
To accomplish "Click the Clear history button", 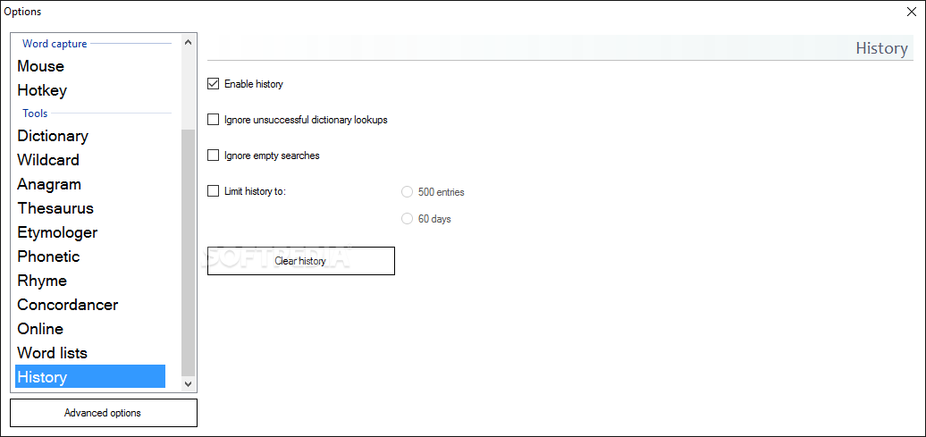I will (x=300, y=261).
